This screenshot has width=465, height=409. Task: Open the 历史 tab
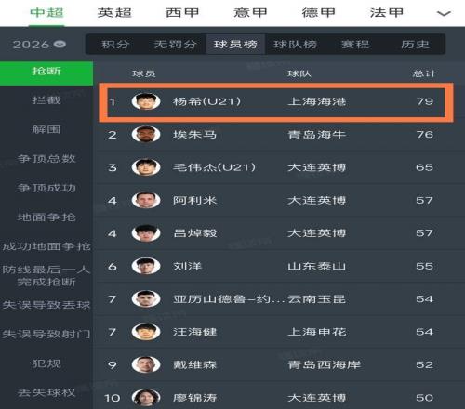(415, 45)
